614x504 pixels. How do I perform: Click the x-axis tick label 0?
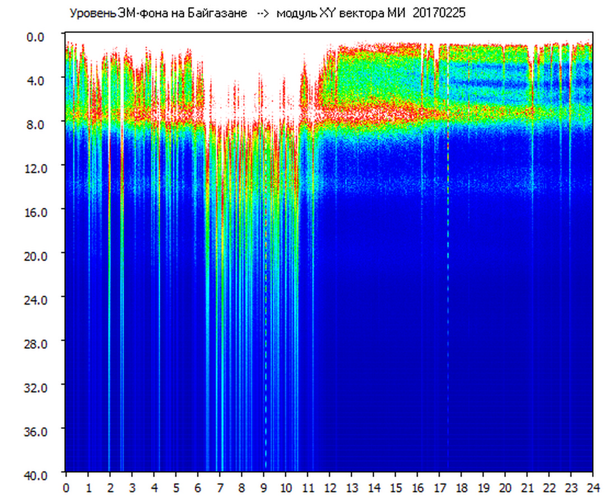point(66,488)
